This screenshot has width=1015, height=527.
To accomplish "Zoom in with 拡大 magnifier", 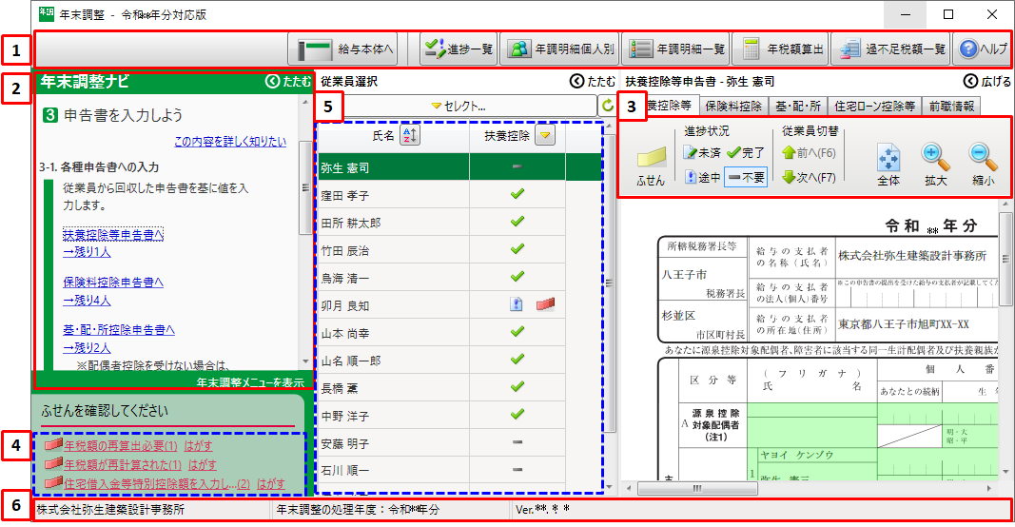I will point(935,166).
